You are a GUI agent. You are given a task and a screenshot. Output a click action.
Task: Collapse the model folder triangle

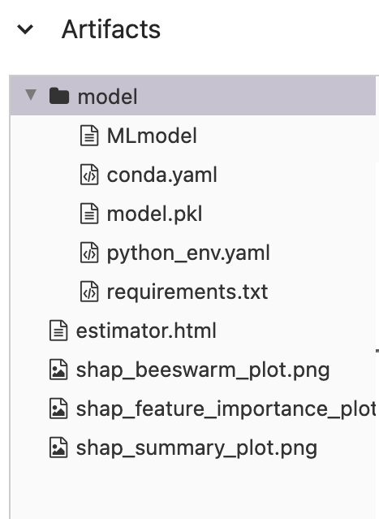click(31, 95)
